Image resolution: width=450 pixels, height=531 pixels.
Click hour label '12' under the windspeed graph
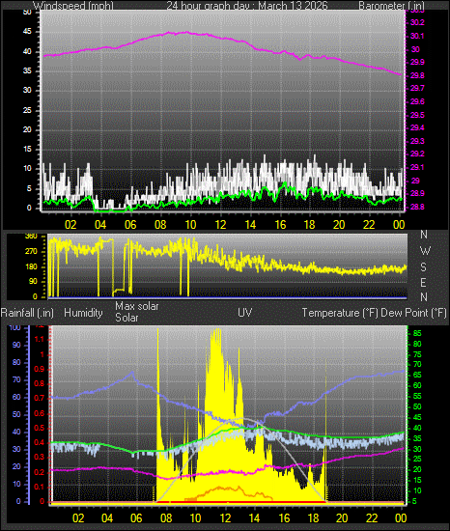click(x=220, y=225)
